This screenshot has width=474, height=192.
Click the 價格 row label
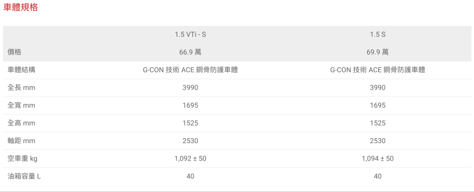[x=14, y=52]
